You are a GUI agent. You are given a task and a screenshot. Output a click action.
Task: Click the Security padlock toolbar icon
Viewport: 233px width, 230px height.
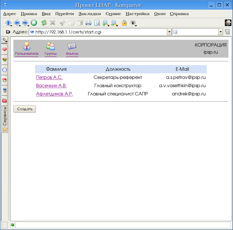coord(124,23)
